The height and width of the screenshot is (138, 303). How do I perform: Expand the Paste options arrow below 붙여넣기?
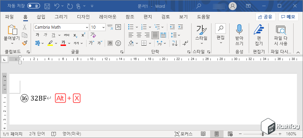coord(12,43)
